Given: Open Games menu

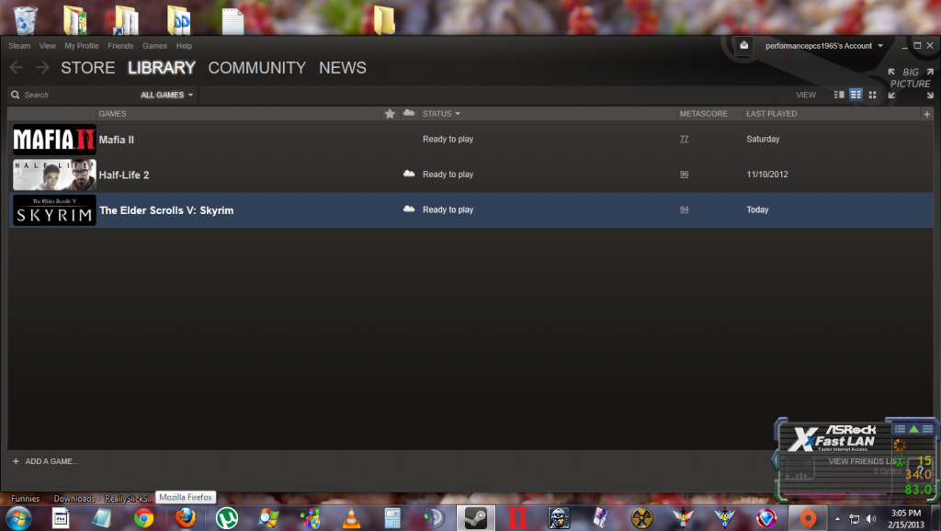Looking at the screenshot, I should click(154, 46).
